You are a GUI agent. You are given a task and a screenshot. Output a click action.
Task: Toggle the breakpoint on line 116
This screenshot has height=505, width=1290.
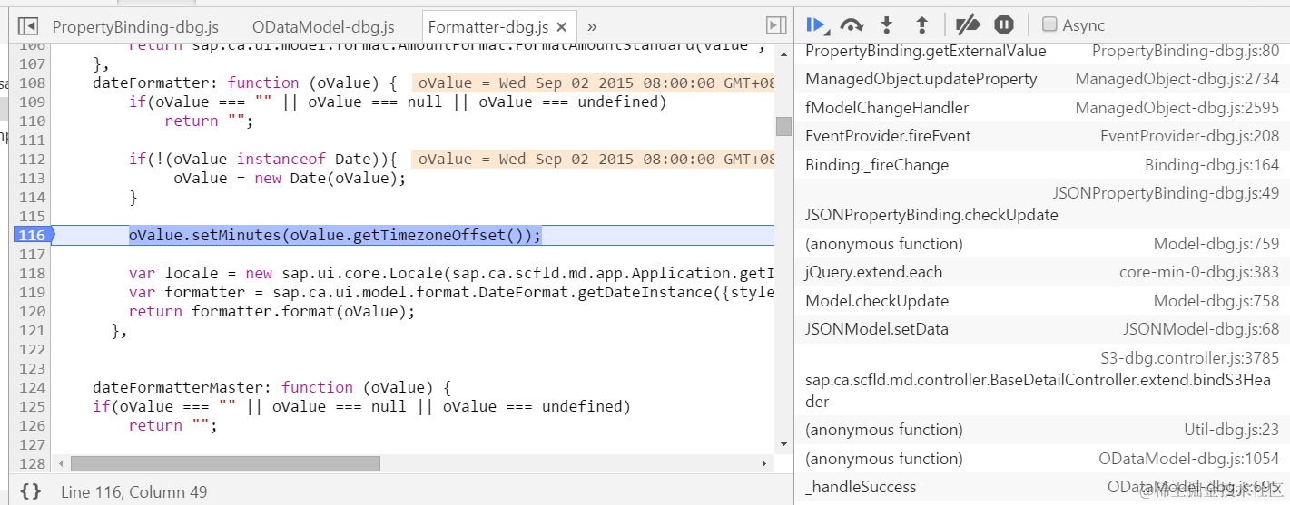[x=33, y=236]
